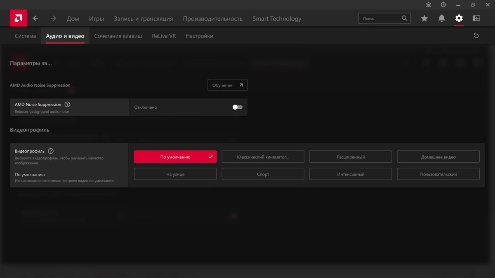The width and height of the screenshot is (495, 278).
Task: Show help for AMD Noise Suppression
Action: click(67, 105)
